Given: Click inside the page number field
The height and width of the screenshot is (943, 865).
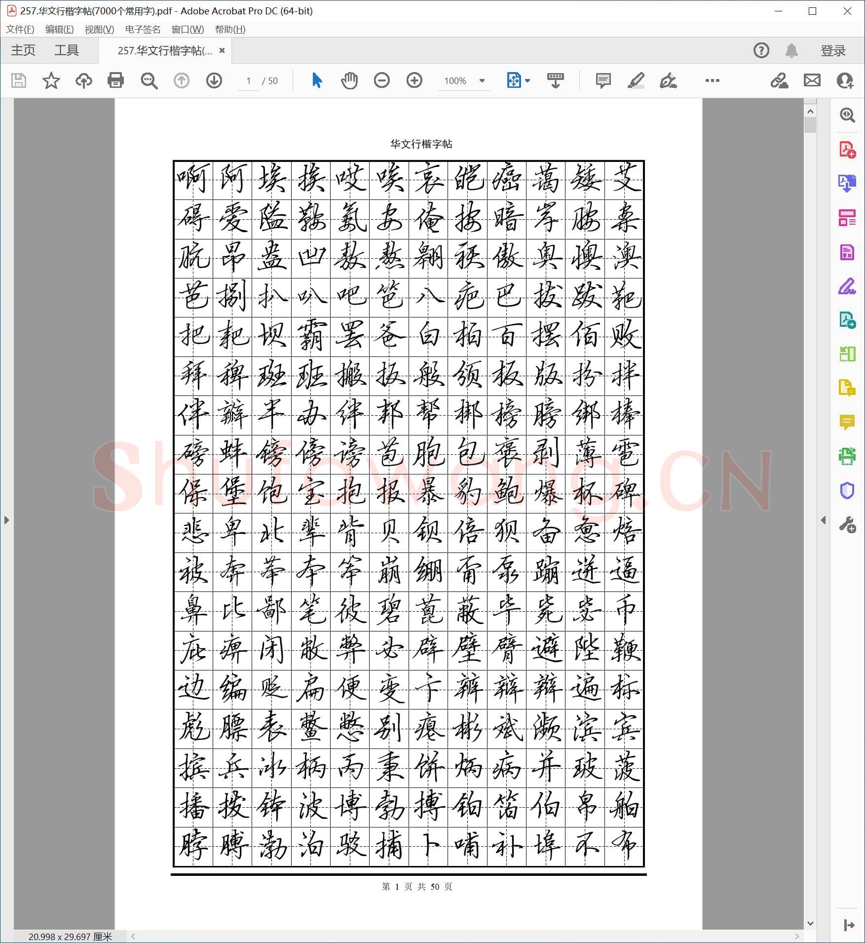Looking at the screenshot, I should [x=249, y=80].
